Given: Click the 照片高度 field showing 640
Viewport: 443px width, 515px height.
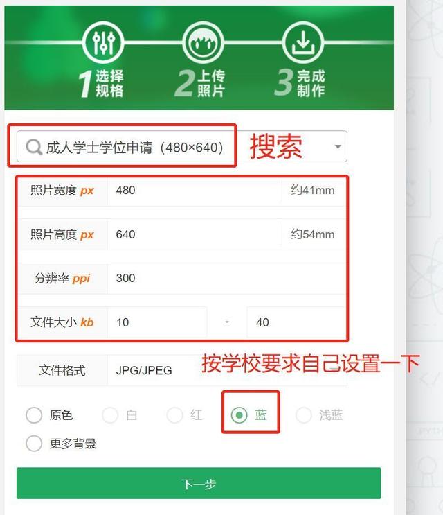Looking at the screenshot, I should [195, 234].
